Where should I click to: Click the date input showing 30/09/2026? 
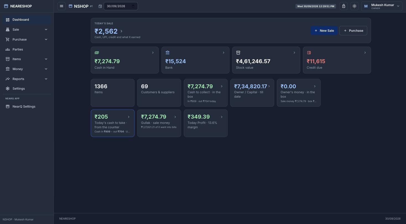tap(121, 6)
